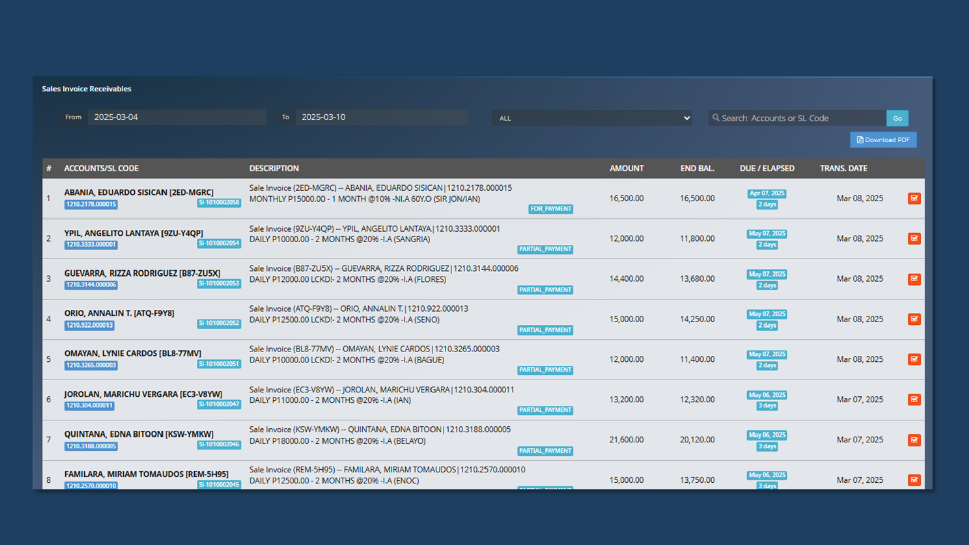Click the AMOUNT column header
Viewport: 969px width, 545px height.
click(x=626, y=168)
